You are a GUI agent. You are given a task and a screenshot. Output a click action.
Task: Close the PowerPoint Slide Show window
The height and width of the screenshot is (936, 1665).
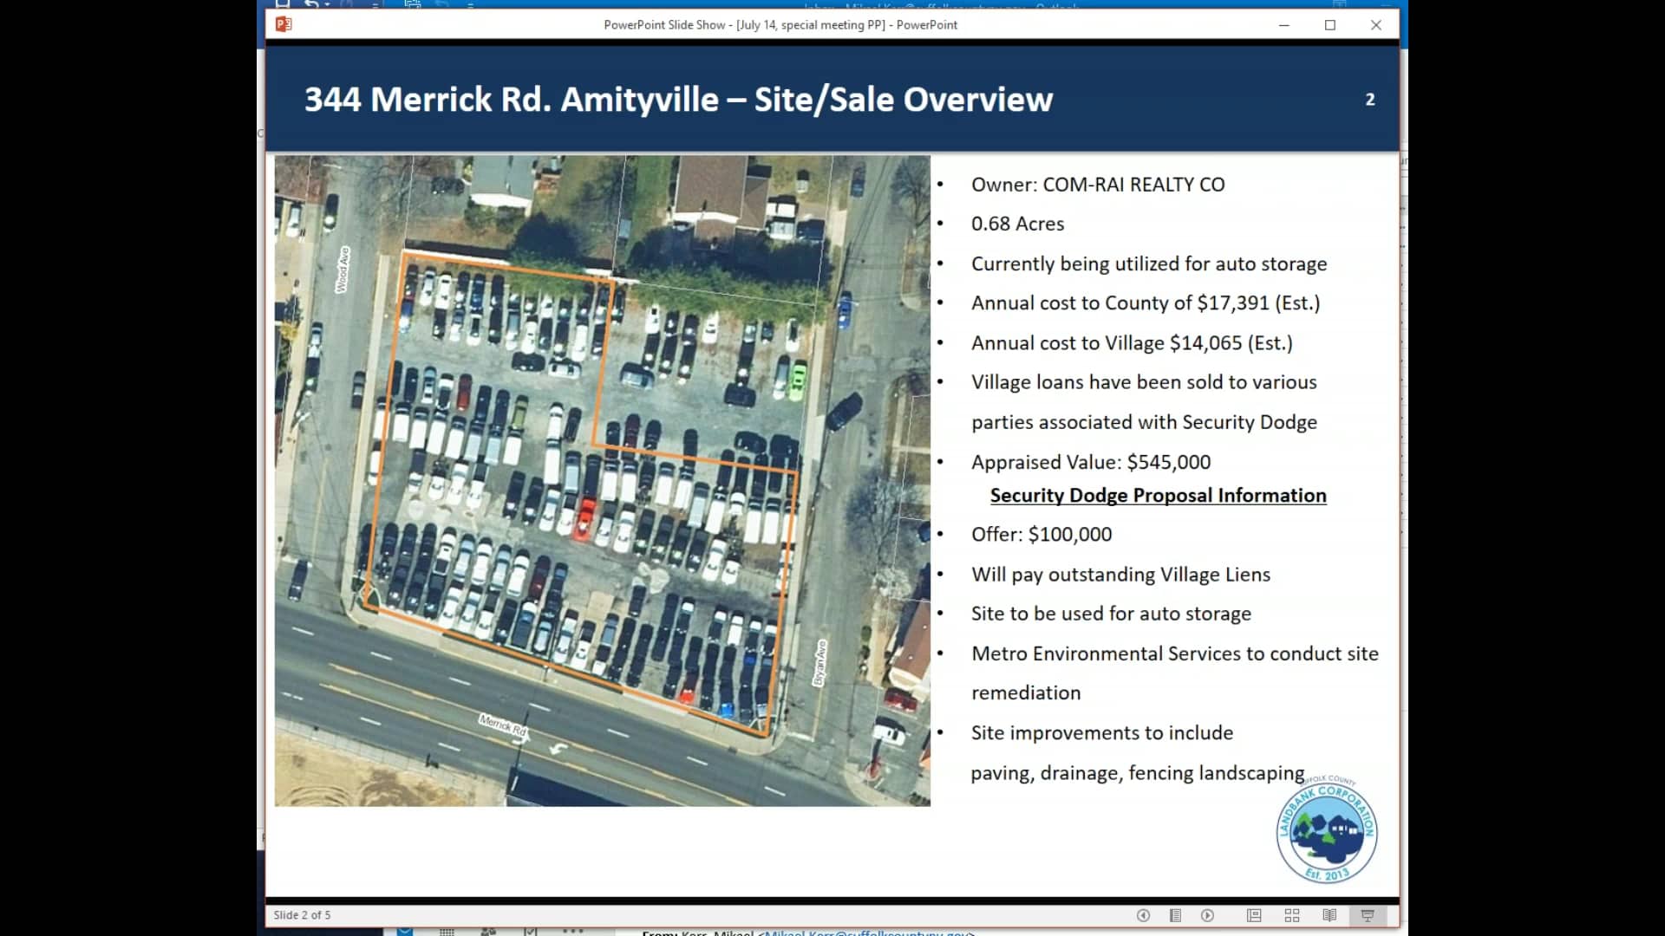[1376, 25]
